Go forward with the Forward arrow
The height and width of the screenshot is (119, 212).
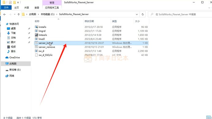[x=10, y=14]
